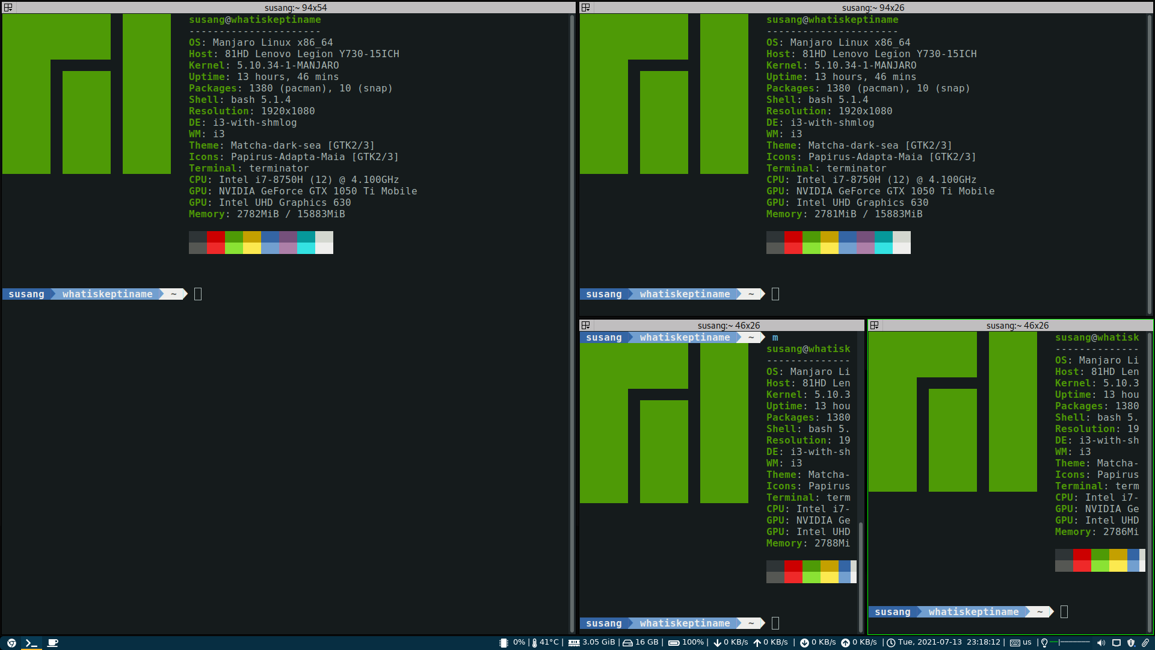Image resolution: width=1155 pixels, height=650 pixels.
Task: Click the red swatch in the top-left neofetch palette
Action: 215,237
